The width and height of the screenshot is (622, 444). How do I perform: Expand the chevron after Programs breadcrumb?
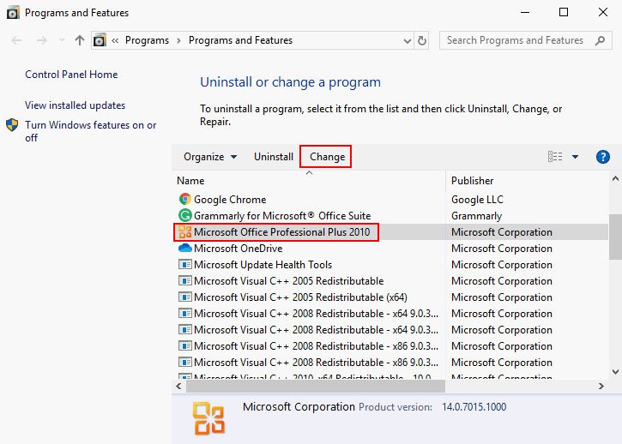(179, 40)
